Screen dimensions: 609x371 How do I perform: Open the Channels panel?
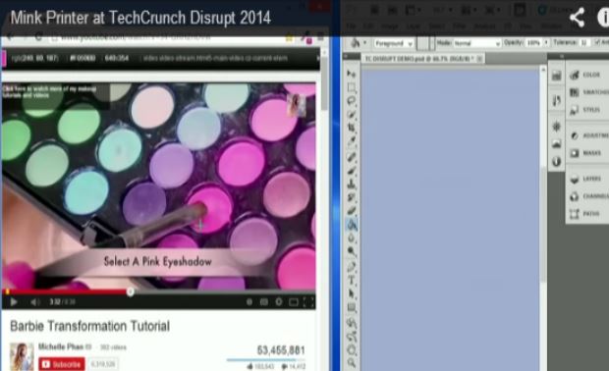pyautogui.click(x=588, y=196)
